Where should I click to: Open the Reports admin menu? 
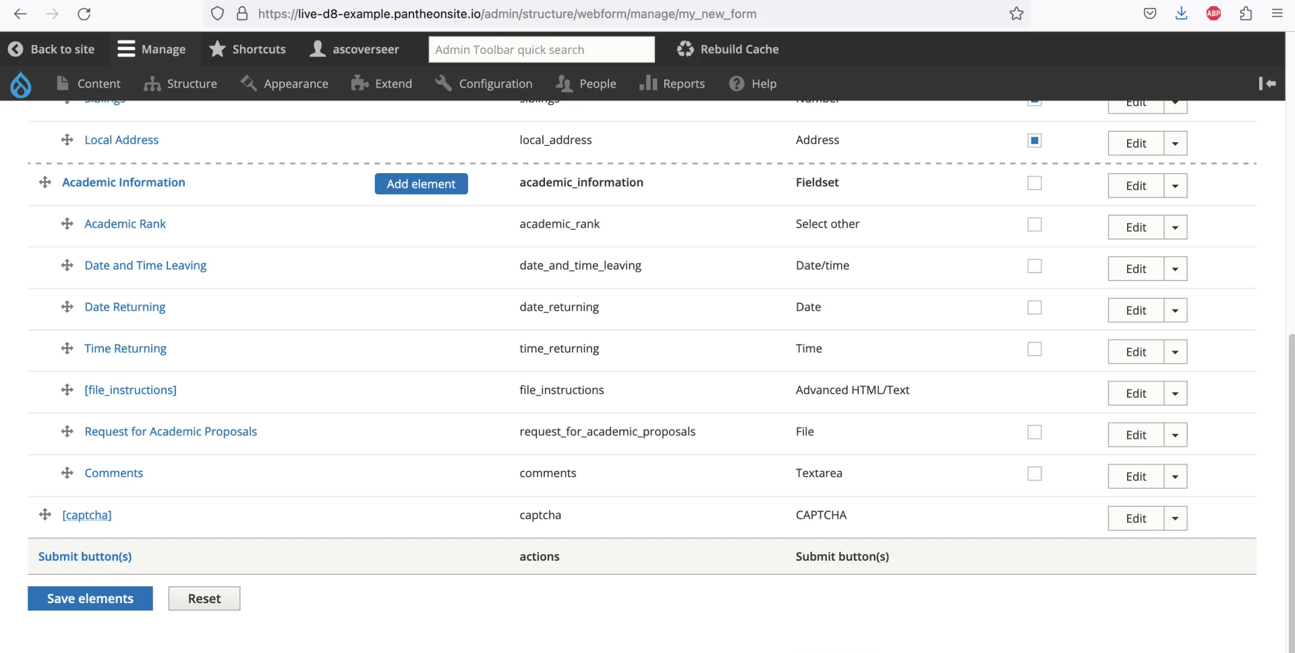[672, 84]
